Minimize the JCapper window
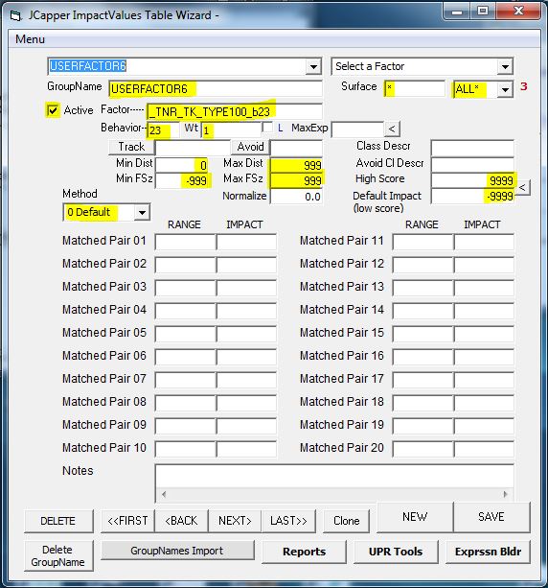This screenshot has height=588, width=548. pos(457,12)
